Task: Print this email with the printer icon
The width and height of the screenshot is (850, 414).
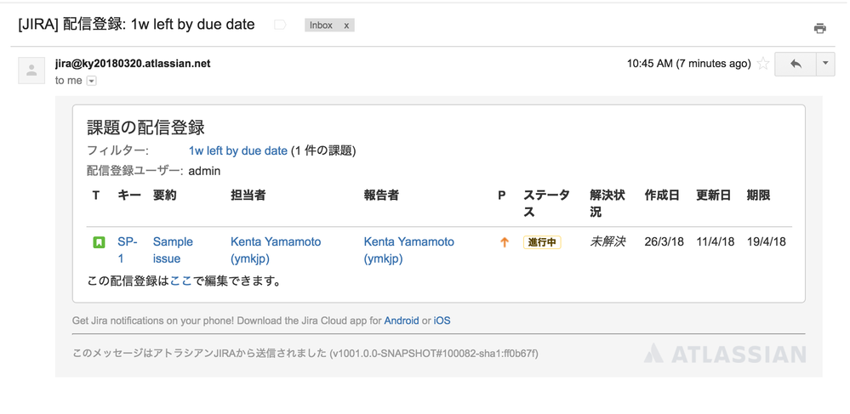Action: pos(819,28)
